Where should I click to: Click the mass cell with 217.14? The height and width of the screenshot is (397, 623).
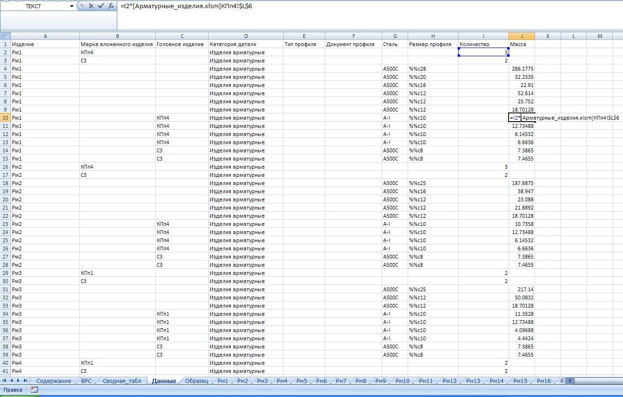pyautogui.click(x=522, y=289)
